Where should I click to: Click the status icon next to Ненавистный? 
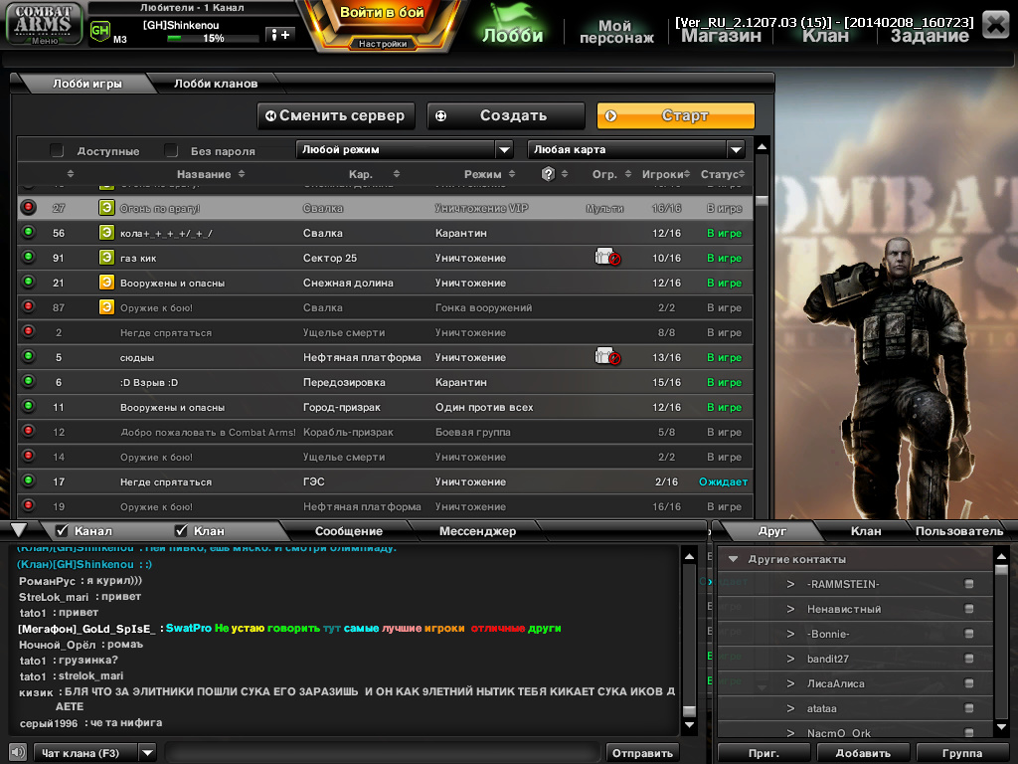pos(968,609)
